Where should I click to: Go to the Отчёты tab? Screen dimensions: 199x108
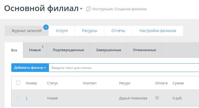click(x=118, y=31)
